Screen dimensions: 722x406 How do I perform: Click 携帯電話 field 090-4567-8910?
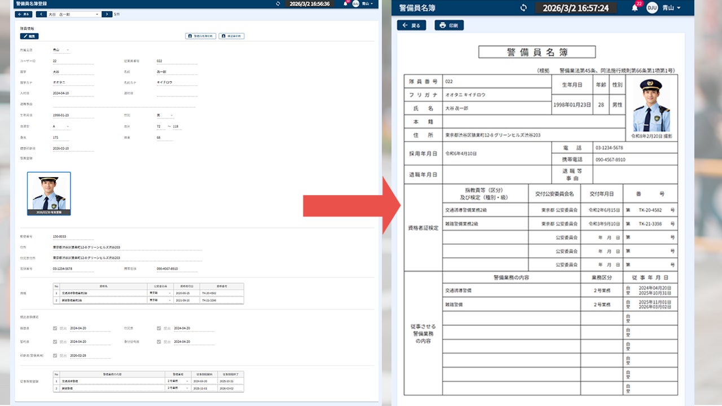[177, 269]
